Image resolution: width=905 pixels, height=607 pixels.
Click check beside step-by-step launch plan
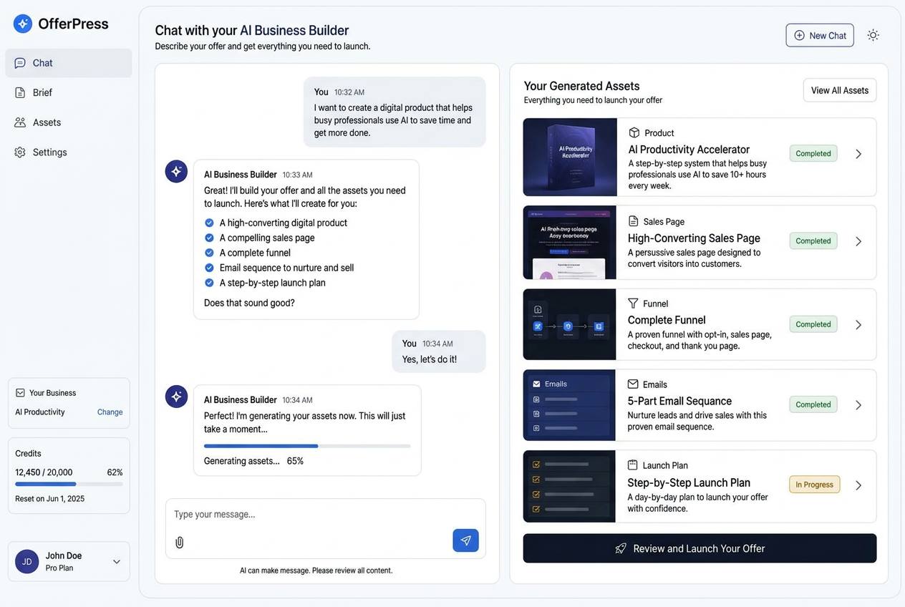[x=209, y=283]
